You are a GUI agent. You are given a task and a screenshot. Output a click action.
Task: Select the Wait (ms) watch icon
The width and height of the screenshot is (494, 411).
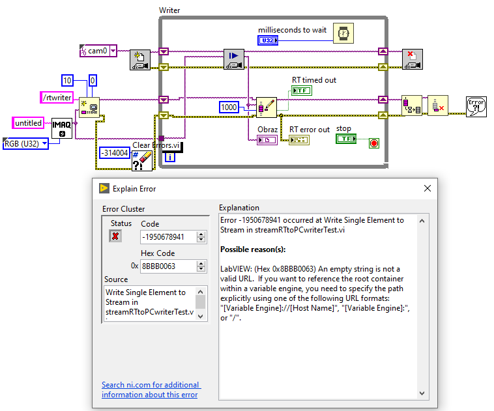pos(343,33)
